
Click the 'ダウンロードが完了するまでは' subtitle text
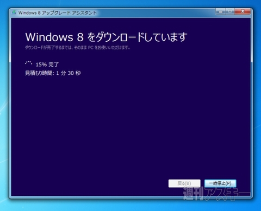(77, 48)
